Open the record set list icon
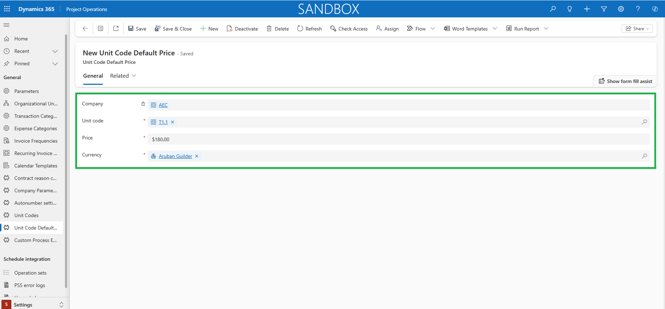Screen dimensions: 665x309 coord(101,28)
